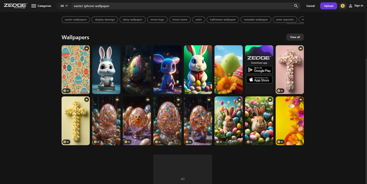Open the Z coin credits icon
Screen dimensions: 367x184
pyautogui.click(x=343, y=6)
